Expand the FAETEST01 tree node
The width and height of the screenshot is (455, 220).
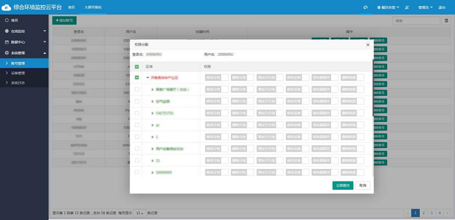(152, 113)
